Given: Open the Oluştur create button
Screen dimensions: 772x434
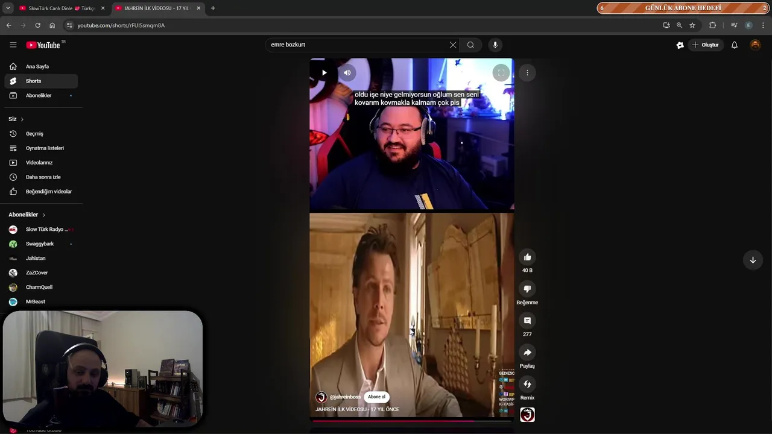Looking at the screenshot, I should point(706,45).
